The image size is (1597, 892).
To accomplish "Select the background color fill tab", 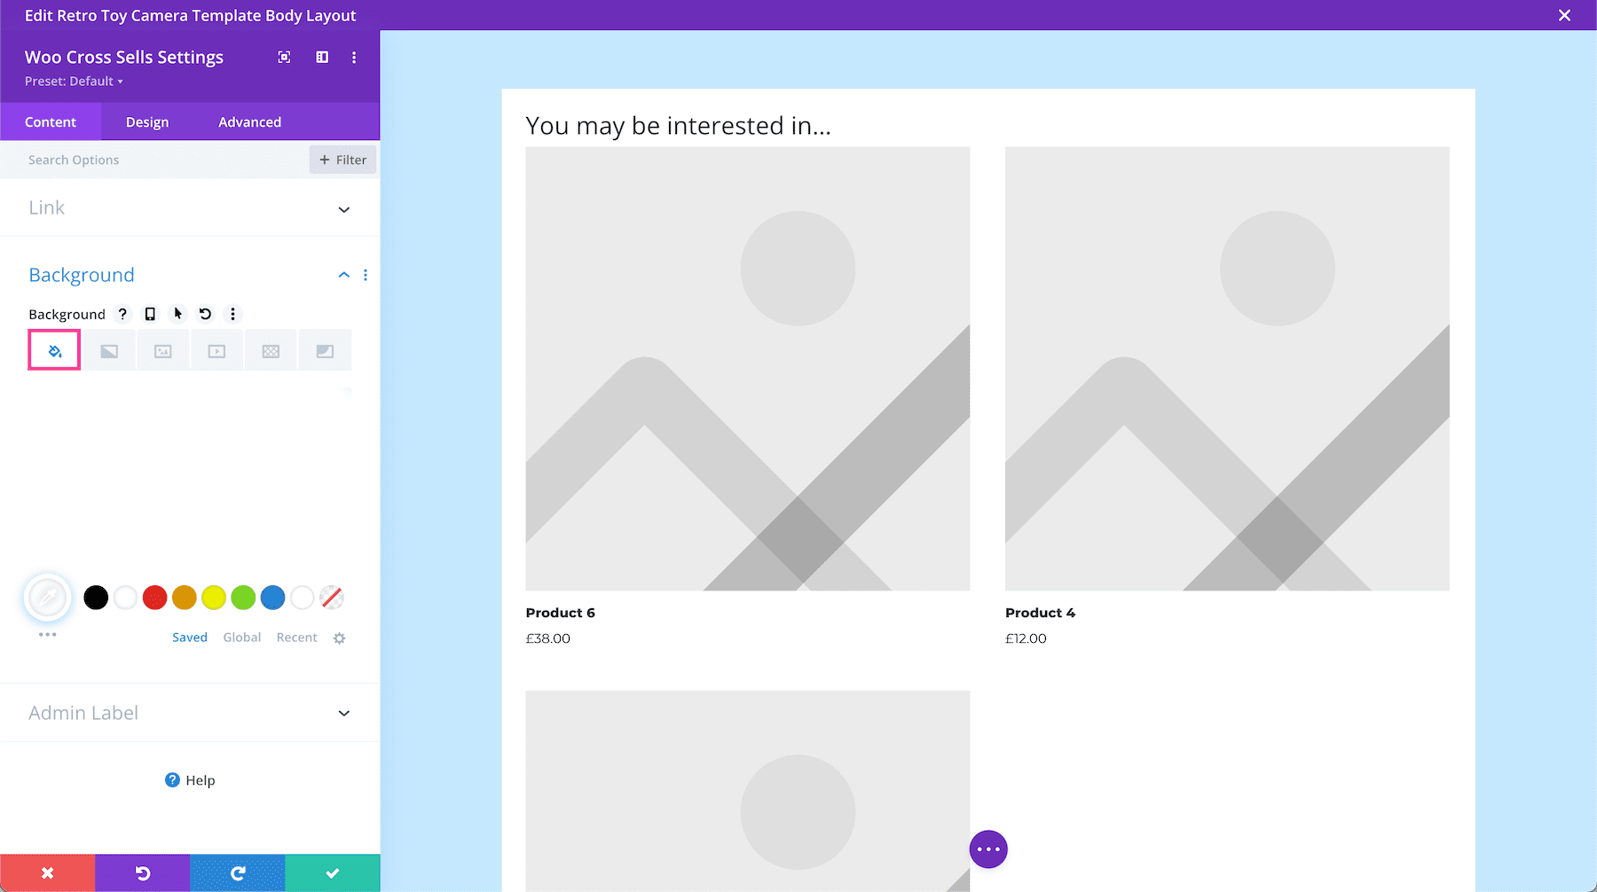I will pyautogui.click(x=54, y=349).
